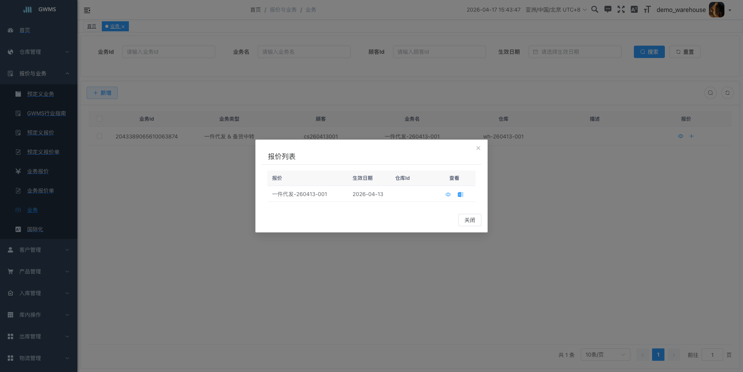Click cs260413001 customer cell
Viewport: 743px width, 372px height.
coord(321,137)
